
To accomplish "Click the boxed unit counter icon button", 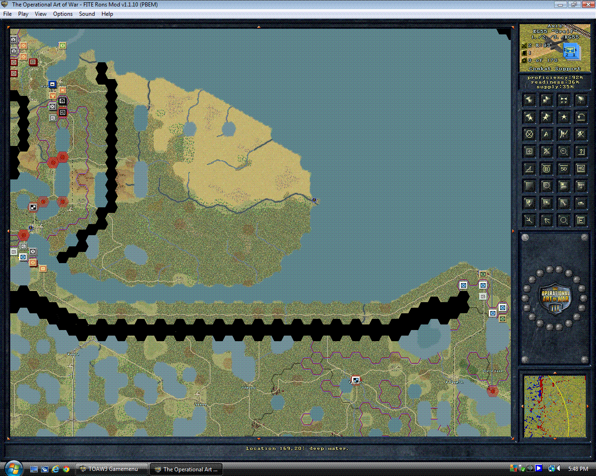I will [529, 152].
